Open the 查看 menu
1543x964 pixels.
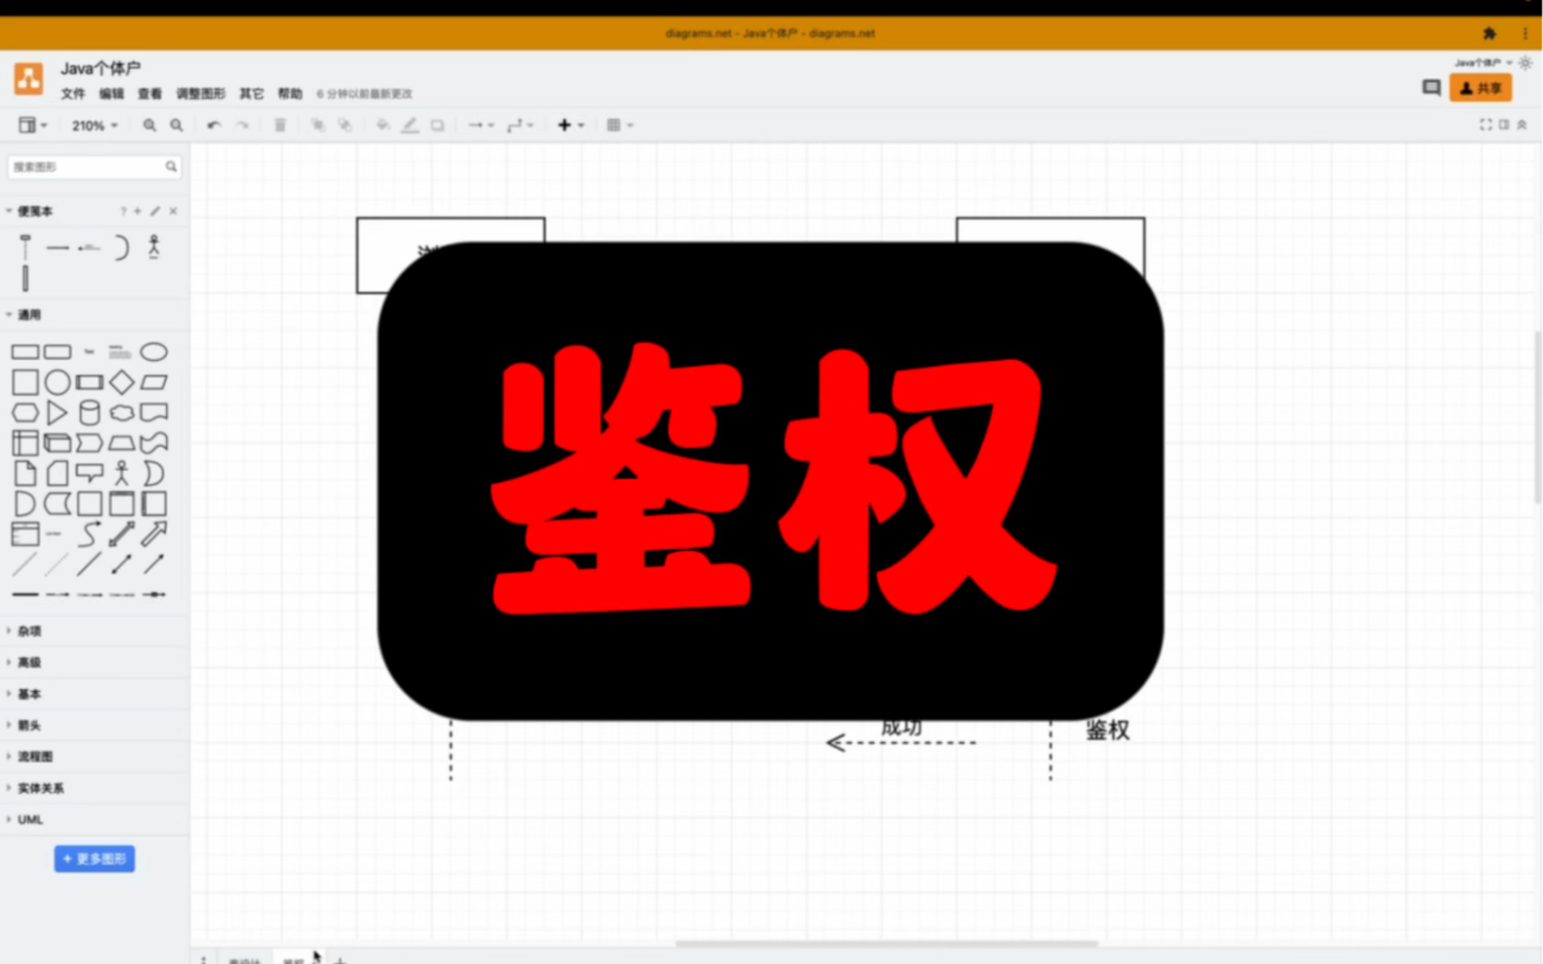pyautogui.click(x=150, y=94)
